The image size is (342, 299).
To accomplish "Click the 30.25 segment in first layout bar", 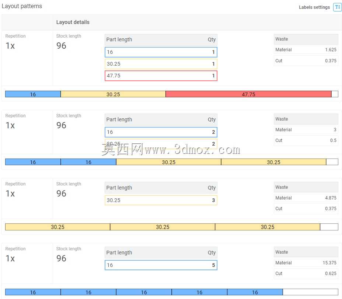I will coord(113,94).
